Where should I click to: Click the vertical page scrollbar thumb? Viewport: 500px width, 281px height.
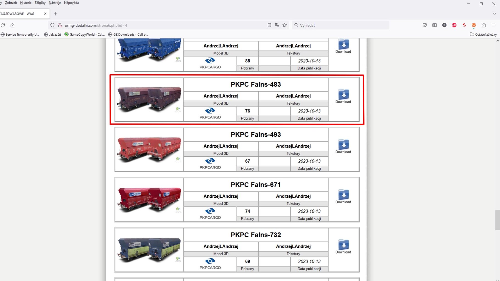click(x=497, y=220)
